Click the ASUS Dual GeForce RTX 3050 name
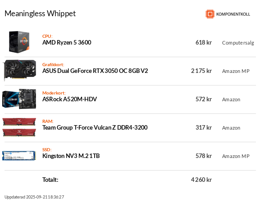 pyautogui.click(x=95, y=71)
